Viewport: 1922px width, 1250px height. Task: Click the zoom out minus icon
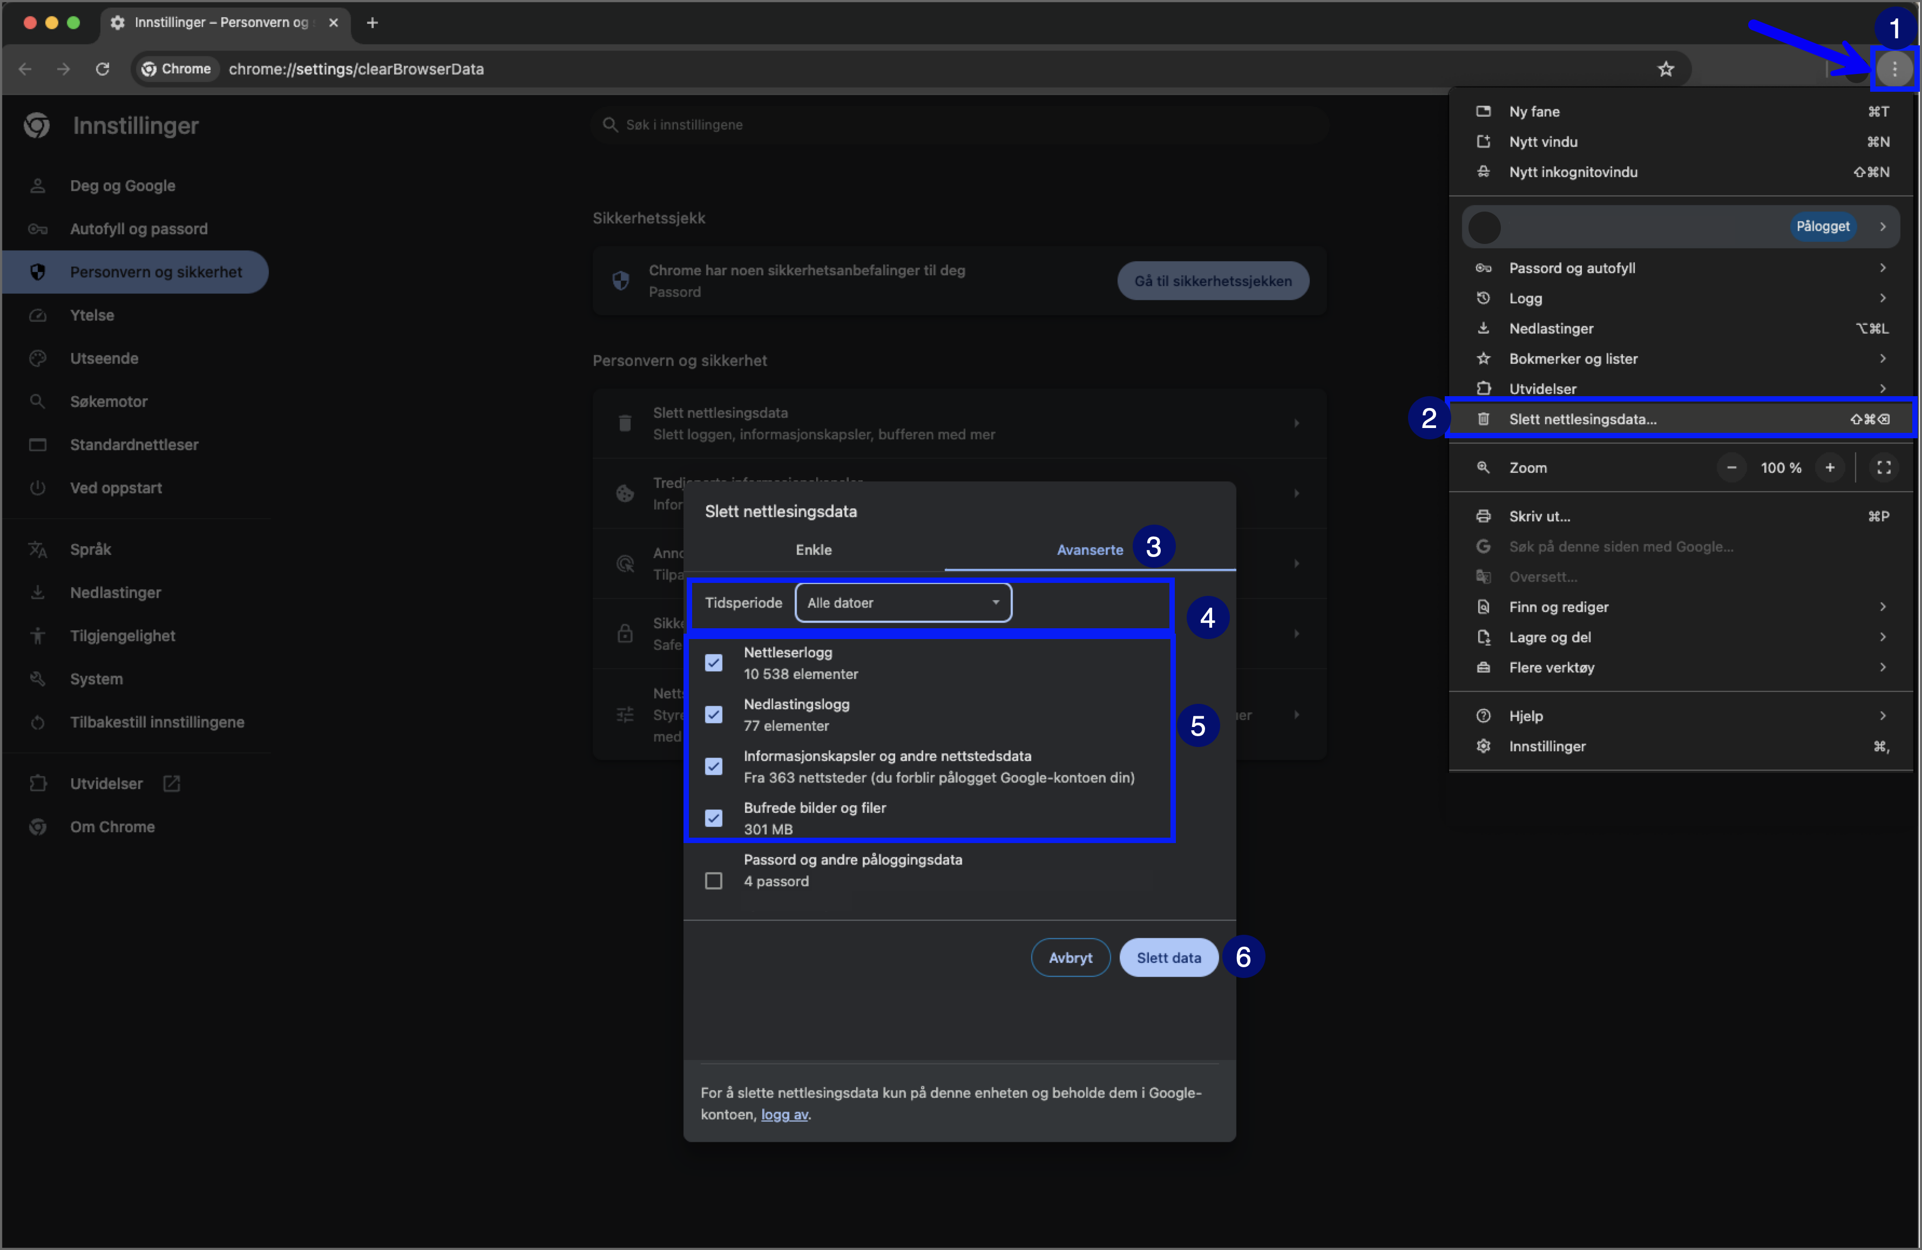tap(1730, 467)
